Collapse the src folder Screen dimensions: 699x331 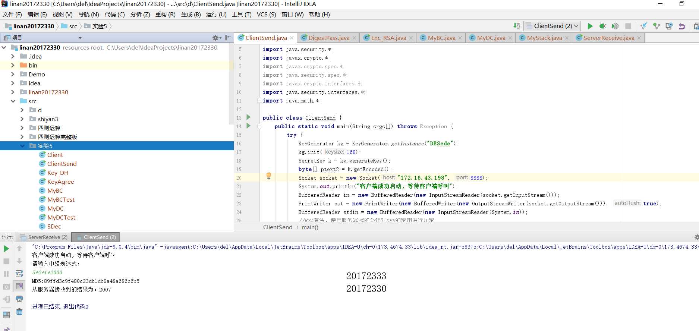13,101
